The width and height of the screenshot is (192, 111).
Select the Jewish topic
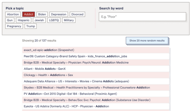click(39, 20)
